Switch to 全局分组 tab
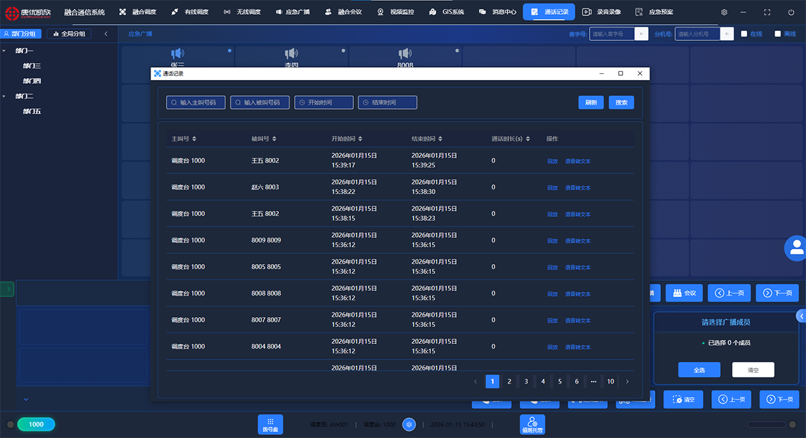 click(x=69, y=34)
